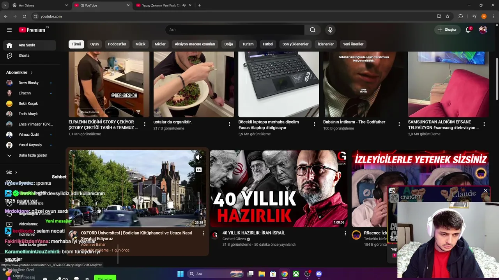This screenshot has height=280, width=499.
Task: Select the Turizm filter chip
Action: [248, 44]
